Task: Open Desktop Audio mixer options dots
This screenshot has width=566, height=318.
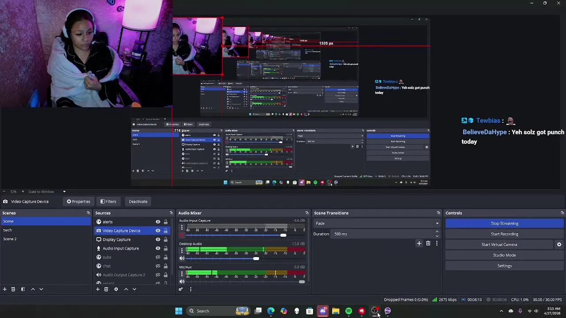Action: click(182, 250)
